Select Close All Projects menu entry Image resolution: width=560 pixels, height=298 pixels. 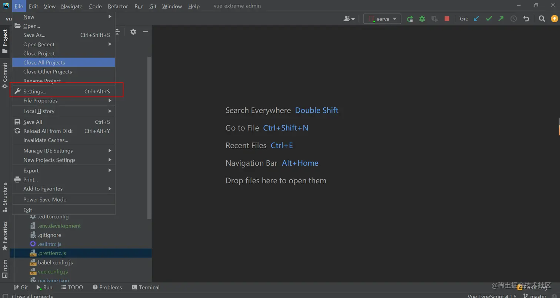[64, 62]
